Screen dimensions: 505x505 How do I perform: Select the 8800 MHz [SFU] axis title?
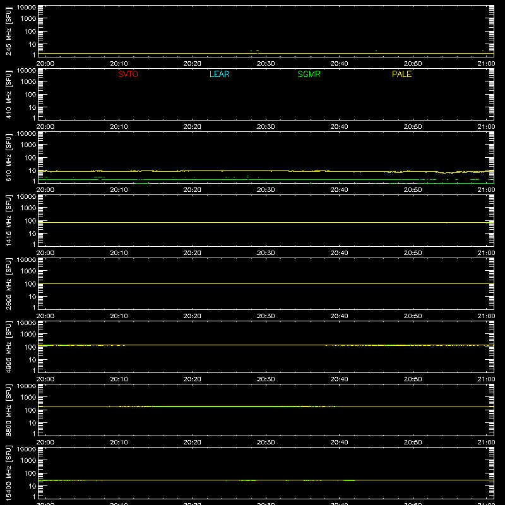click(x=8, y=410)
